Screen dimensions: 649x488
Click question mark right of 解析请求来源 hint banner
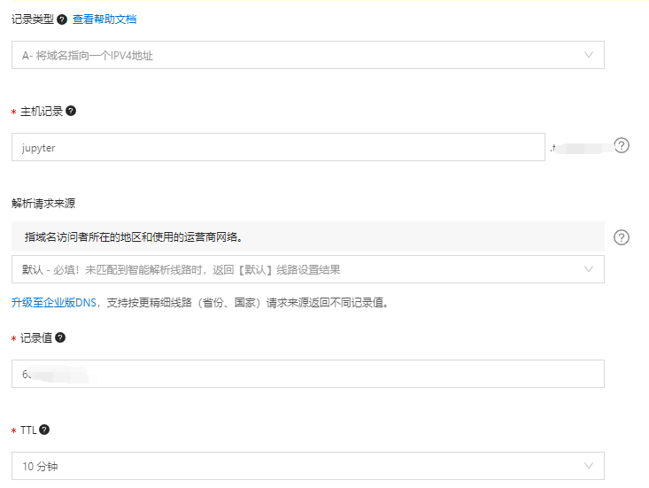tap(622, 237)
